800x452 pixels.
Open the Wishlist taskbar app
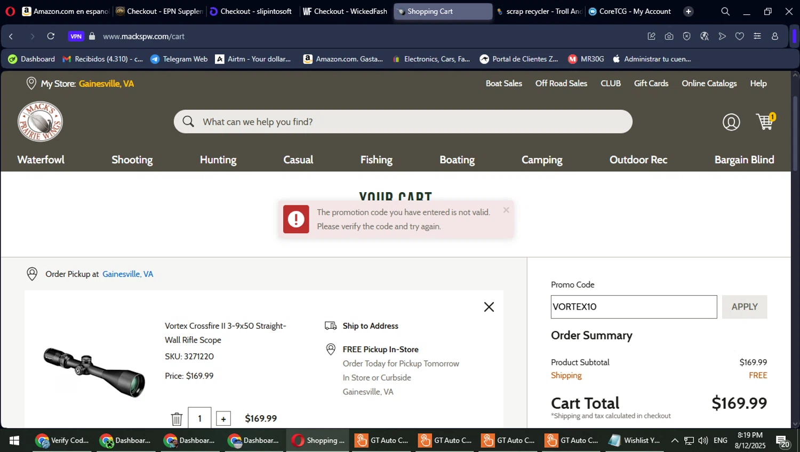pos(636,440)
